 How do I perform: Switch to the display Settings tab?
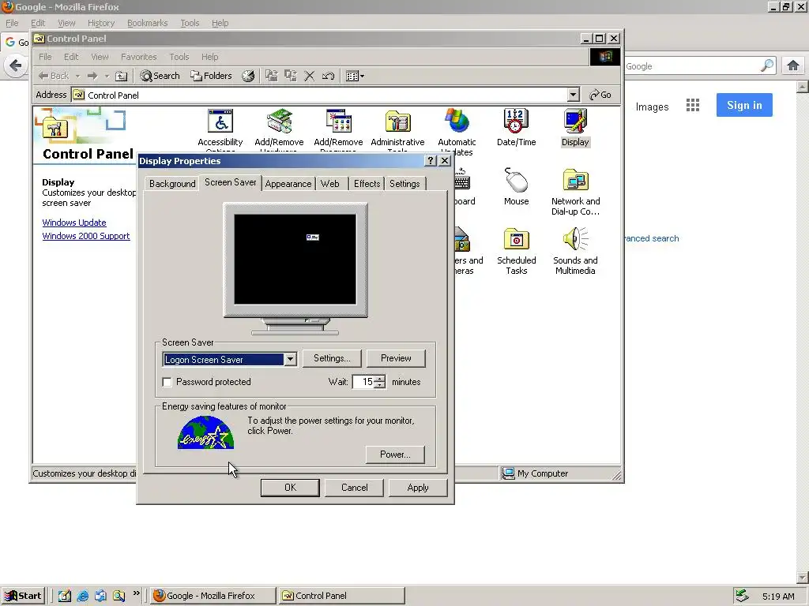tap(404, 183)
